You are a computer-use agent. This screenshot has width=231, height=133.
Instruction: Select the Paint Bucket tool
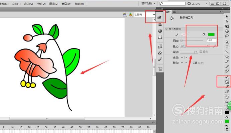(227, 82)
